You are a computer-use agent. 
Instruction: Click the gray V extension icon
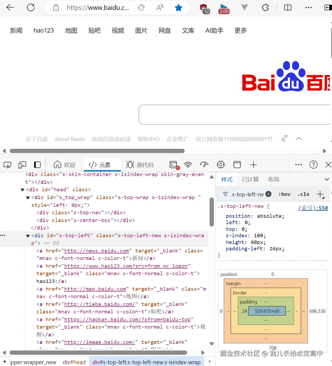(244, 7)
